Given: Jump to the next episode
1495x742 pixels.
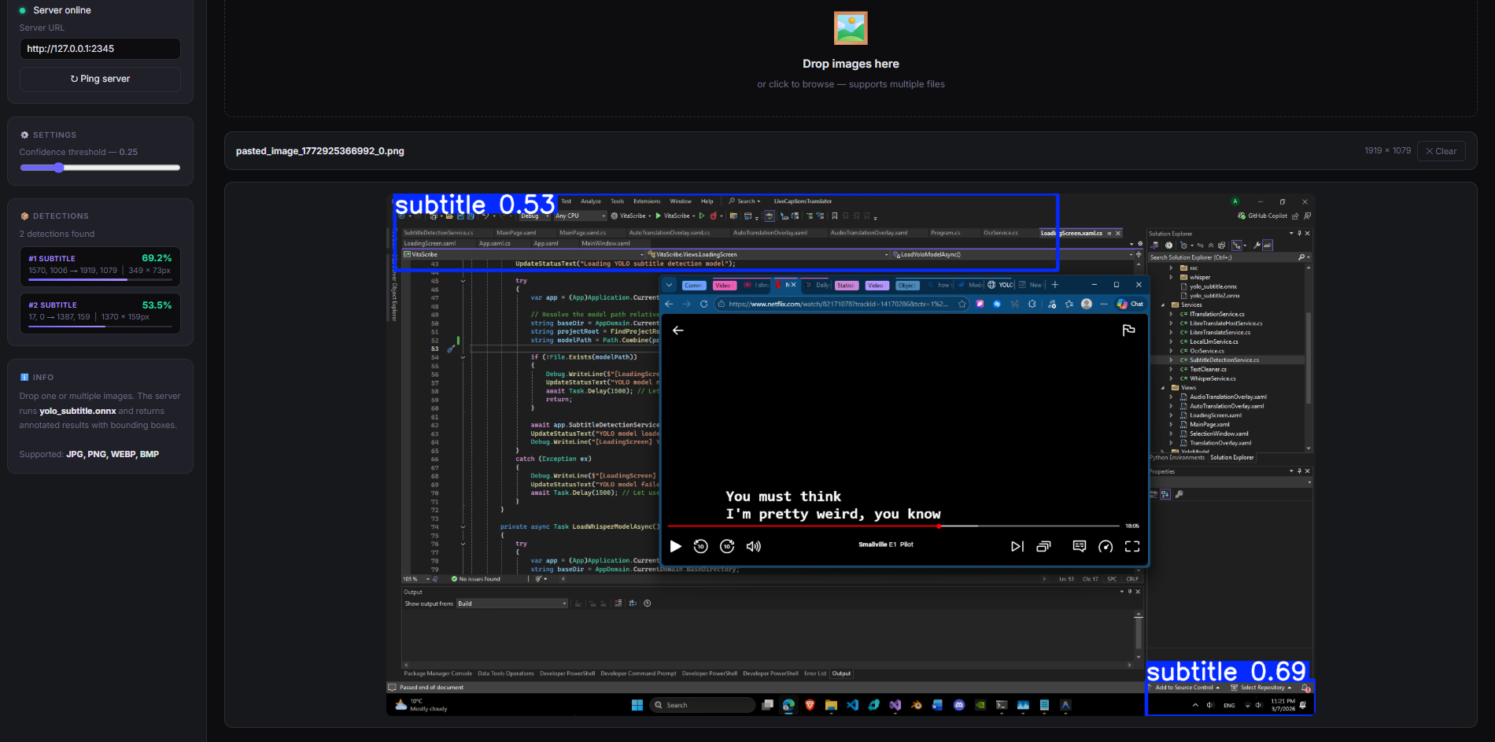Looking at the screenshot, I should 1017,546.
